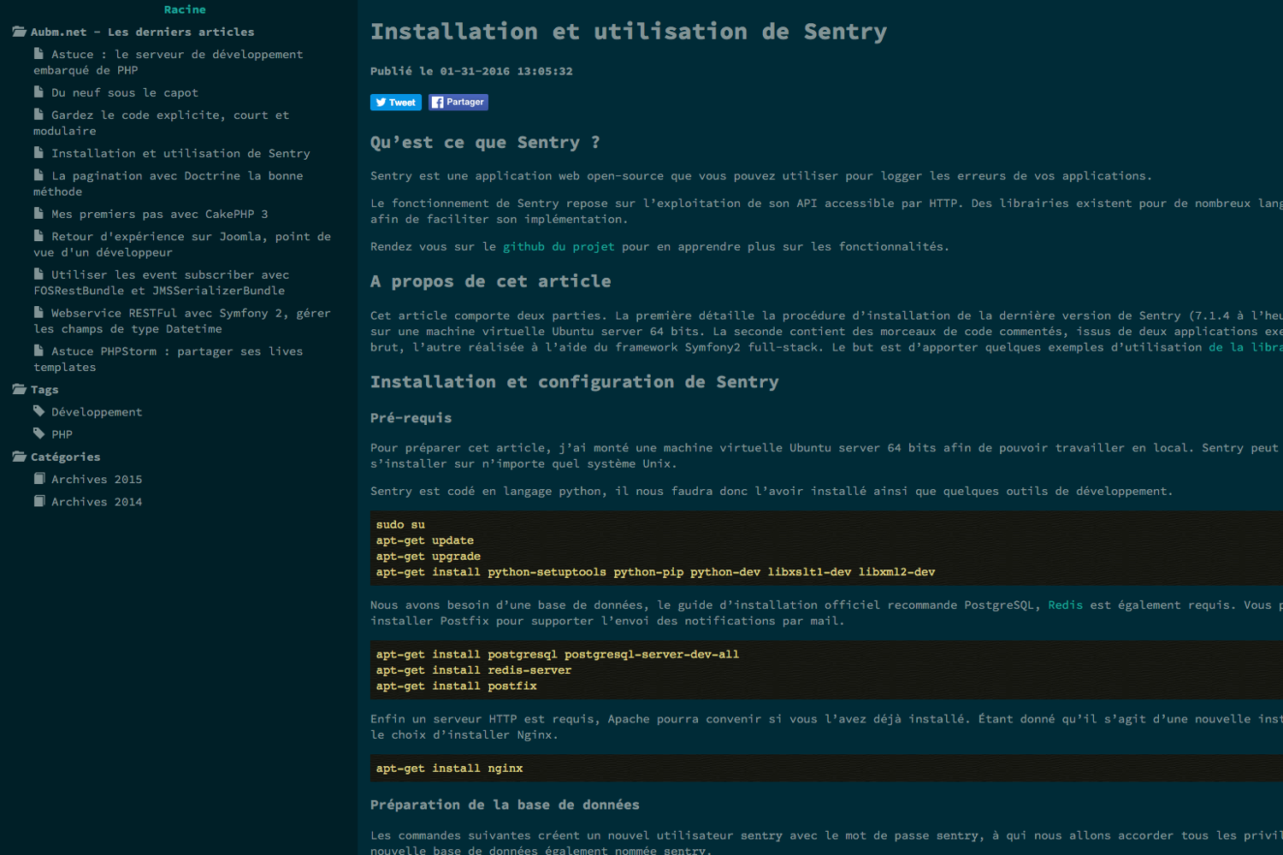
Task: Click the open-folder icon beside Aubm.net
Action: (x=19, y=32)
